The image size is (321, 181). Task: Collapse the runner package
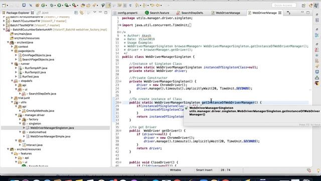(x=12, y=64)
